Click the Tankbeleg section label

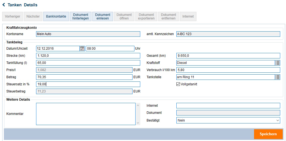(x=14, y=42)
